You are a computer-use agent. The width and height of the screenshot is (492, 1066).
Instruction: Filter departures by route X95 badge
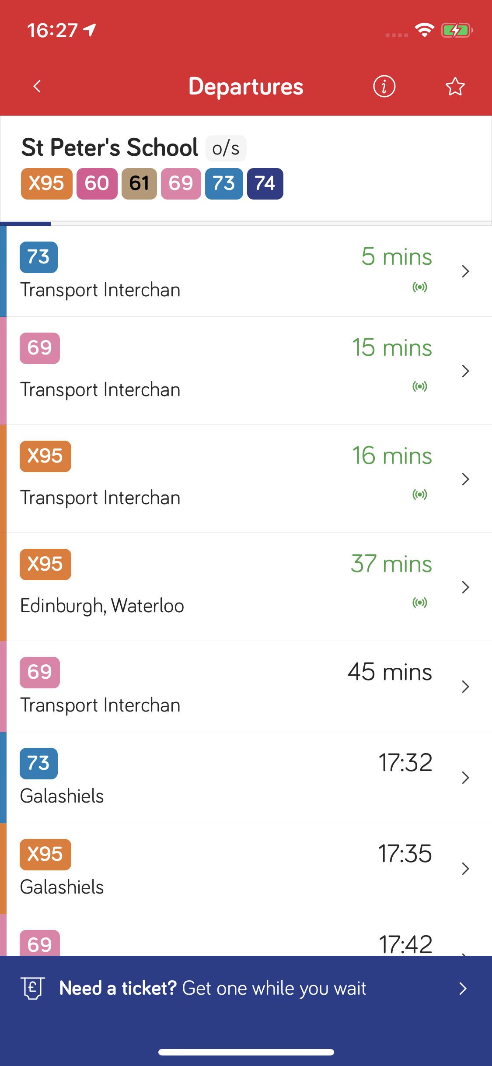click(46, 183)
